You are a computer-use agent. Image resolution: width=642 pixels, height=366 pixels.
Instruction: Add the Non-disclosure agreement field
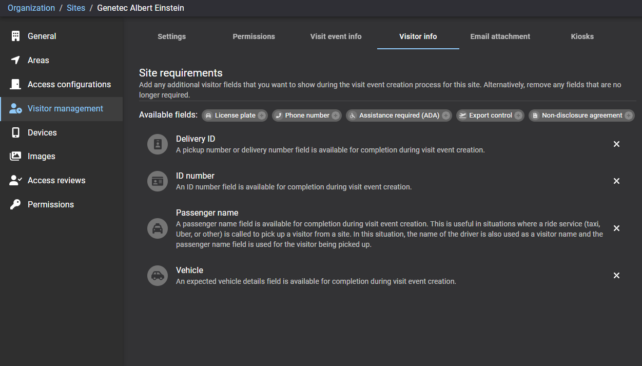coord(629,115)
